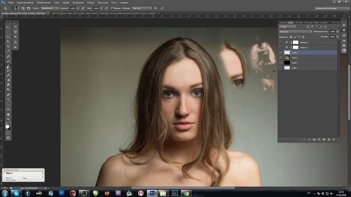Image resolution: width=351 pixels, height=197 pixels.
Task: Select the Eyedropper tool
Action: tap(8, 51)
